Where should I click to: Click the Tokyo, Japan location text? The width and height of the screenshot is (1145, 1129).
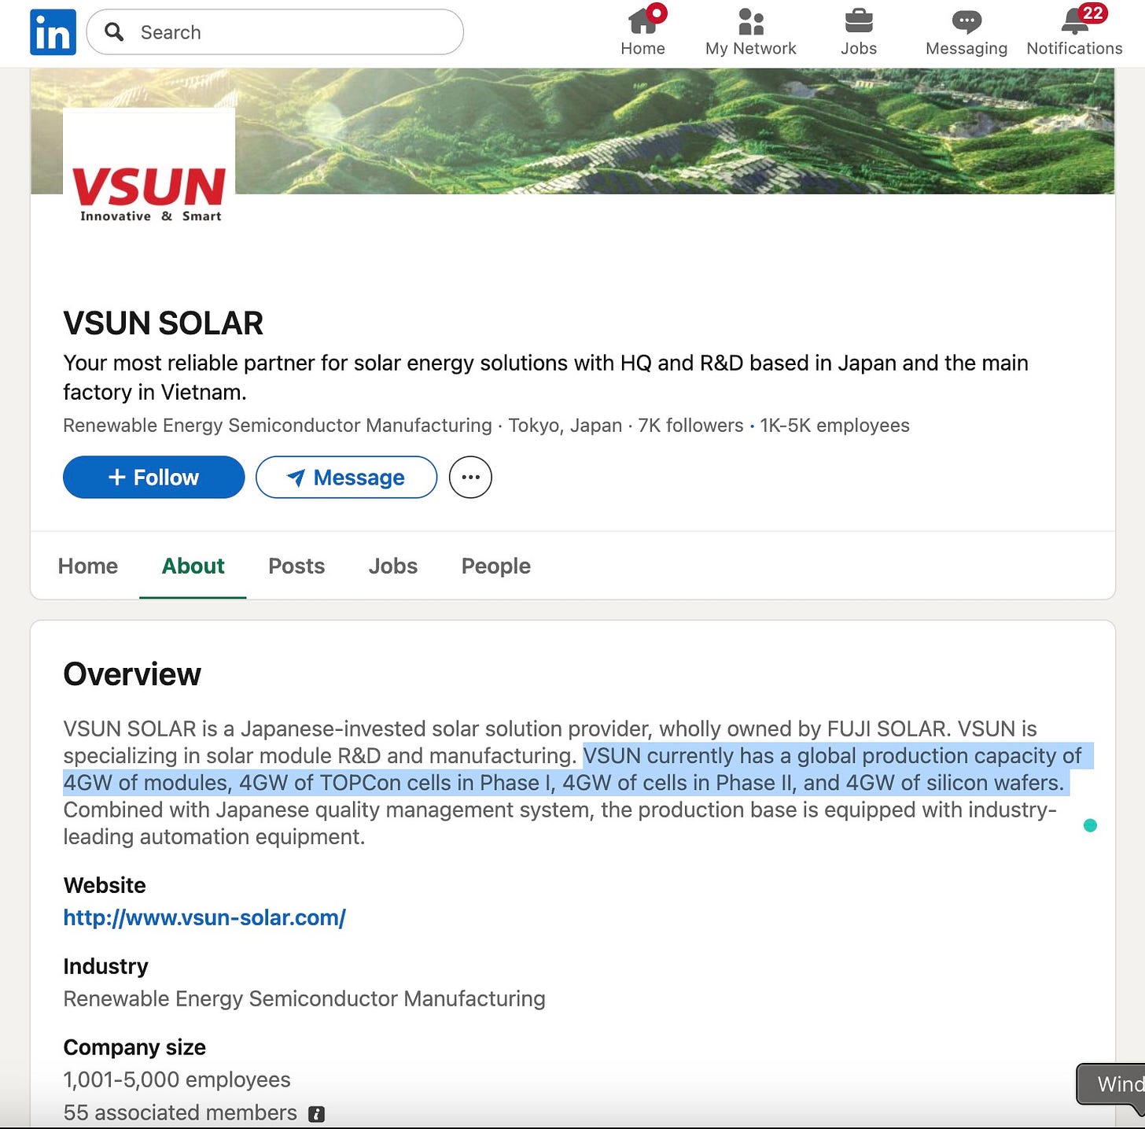[565, 426]
